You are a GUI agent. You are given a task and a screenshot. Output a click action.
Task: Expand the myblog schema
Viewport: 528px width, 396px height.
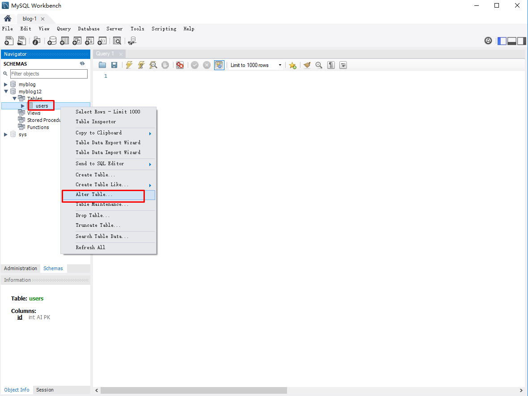click(x=6, y=84)
